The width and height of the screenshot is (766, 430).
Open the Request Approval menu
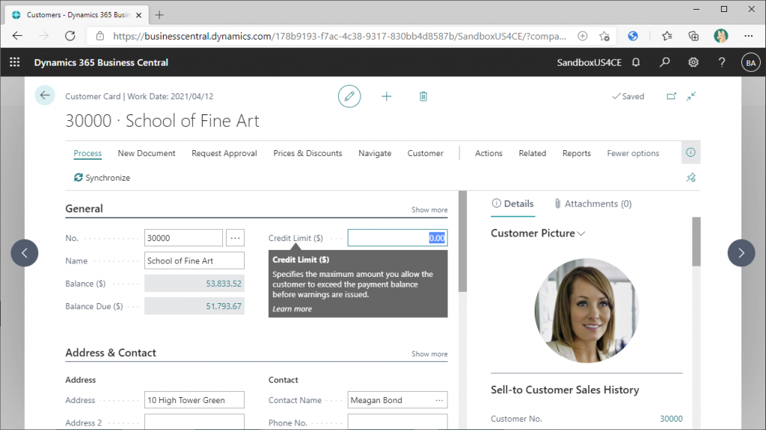[x=224, y=153]
